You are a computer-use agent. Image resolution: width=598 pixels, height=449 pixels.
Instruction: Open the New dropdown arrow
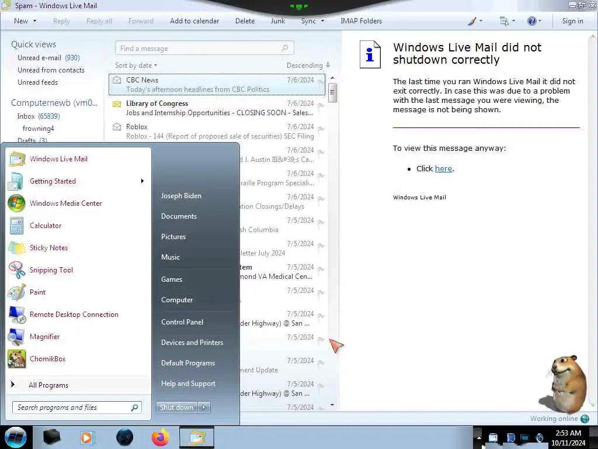pos(34,21)
